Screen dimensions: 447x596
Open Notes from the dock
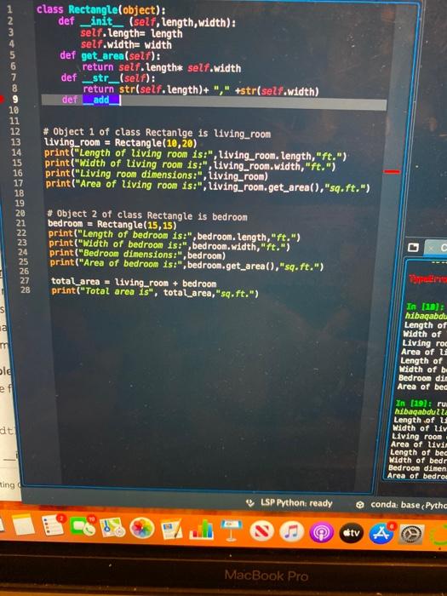(x=24, y=525)
